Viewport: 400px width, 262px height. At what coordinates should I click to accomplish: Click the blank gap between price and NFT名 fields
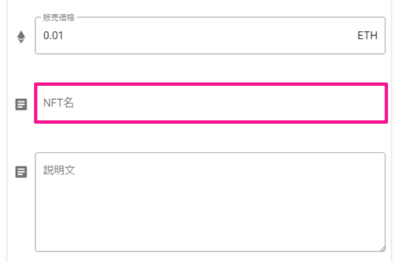point(210,68)
